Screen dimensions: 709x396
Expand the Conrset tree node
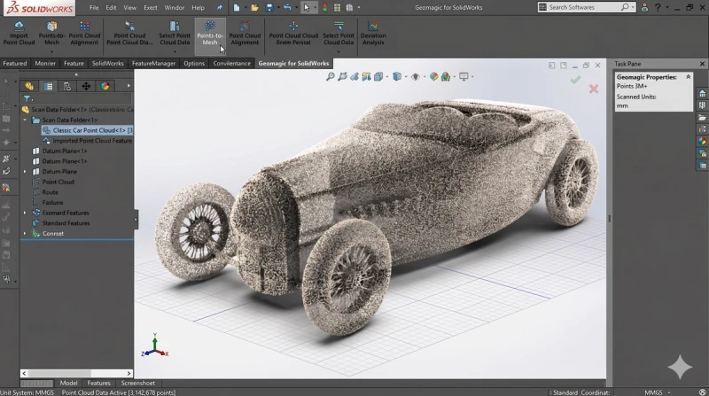[25, 233]
